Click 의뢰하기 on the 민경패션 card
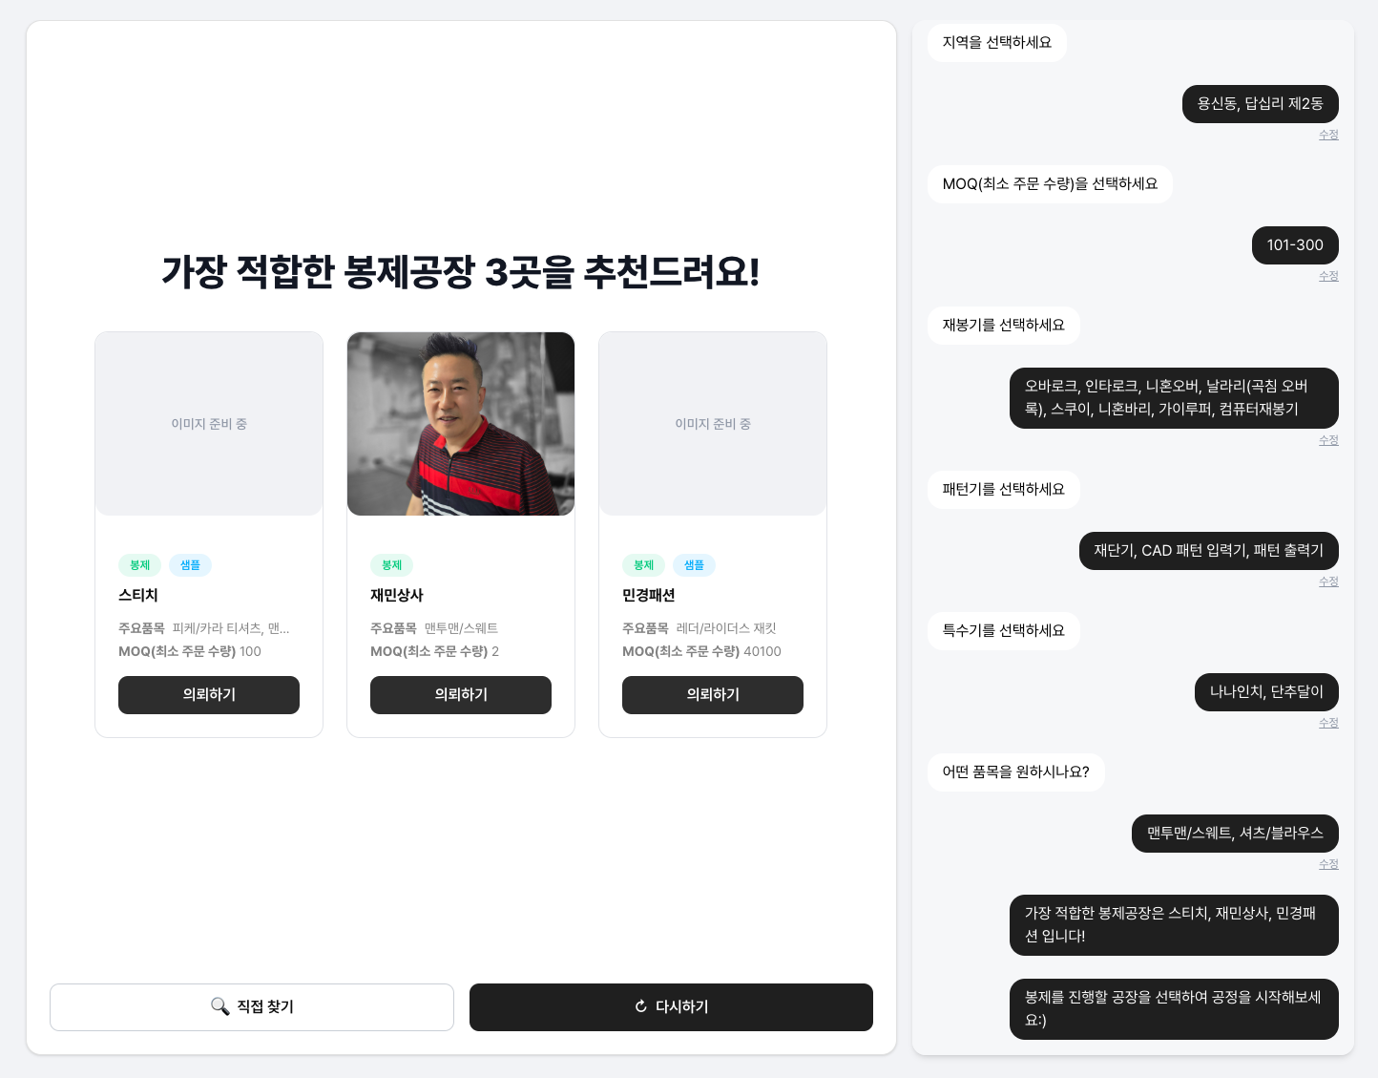 713,695
